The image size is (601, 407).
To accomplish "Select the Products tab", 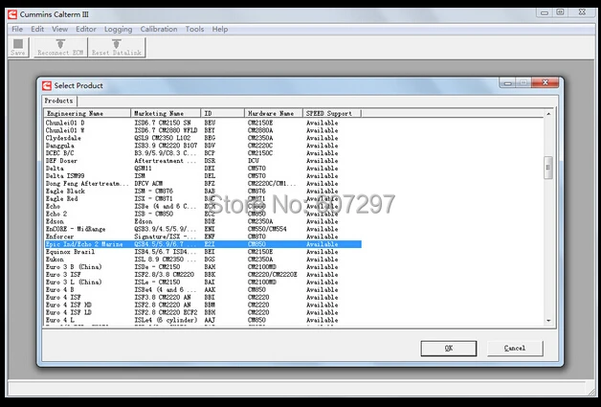I will 59,101.
